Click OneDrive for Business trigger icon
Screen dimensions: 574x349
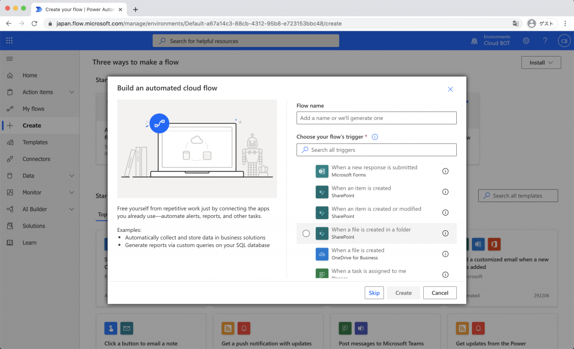[322, 254]
